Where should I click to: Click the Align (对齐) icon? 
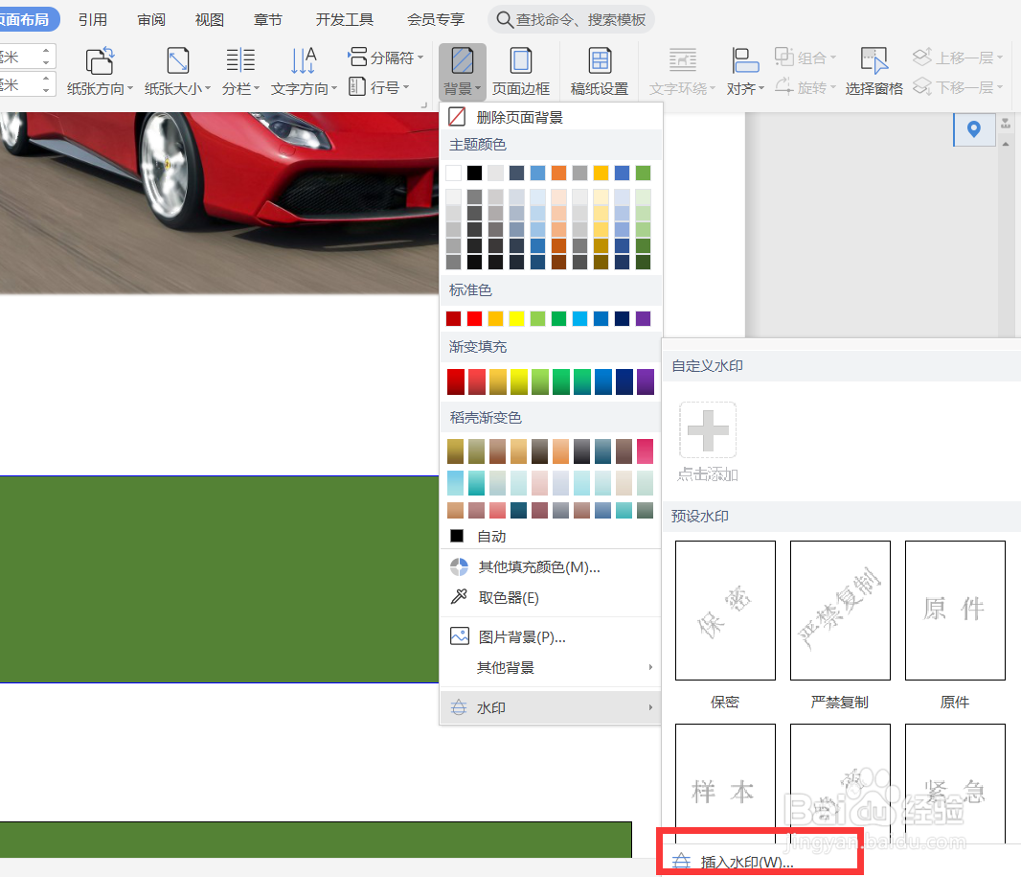tap(745, 60)
